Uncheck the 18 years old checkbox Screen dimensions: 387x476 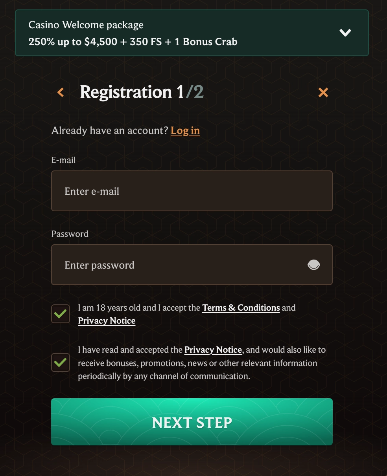click(61, 314)
